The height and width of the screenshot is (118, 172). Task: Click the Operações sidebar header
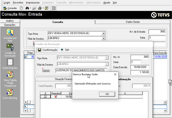click(10, 25)
